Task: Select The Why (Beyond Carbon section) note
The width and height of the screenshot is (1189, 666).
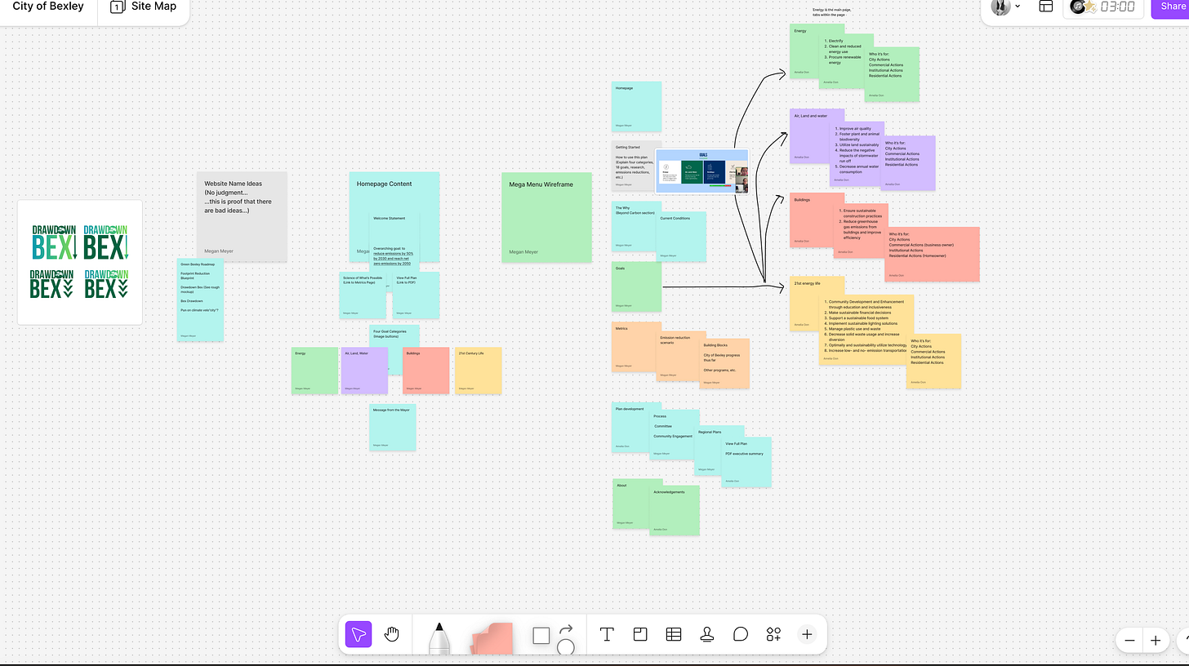Action: tap(635, 227)
